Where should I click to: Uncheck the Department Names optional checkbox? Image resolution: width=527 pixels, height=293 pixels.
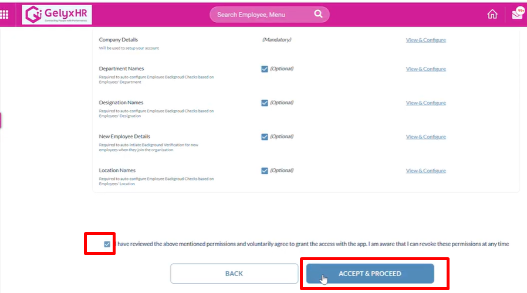pos(265,69)
